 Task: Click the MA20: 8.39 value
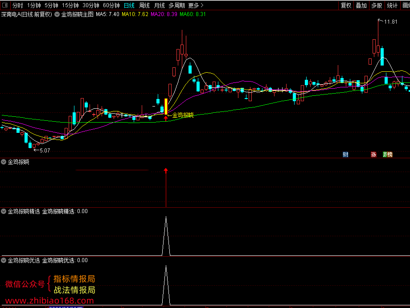(164, 14)
